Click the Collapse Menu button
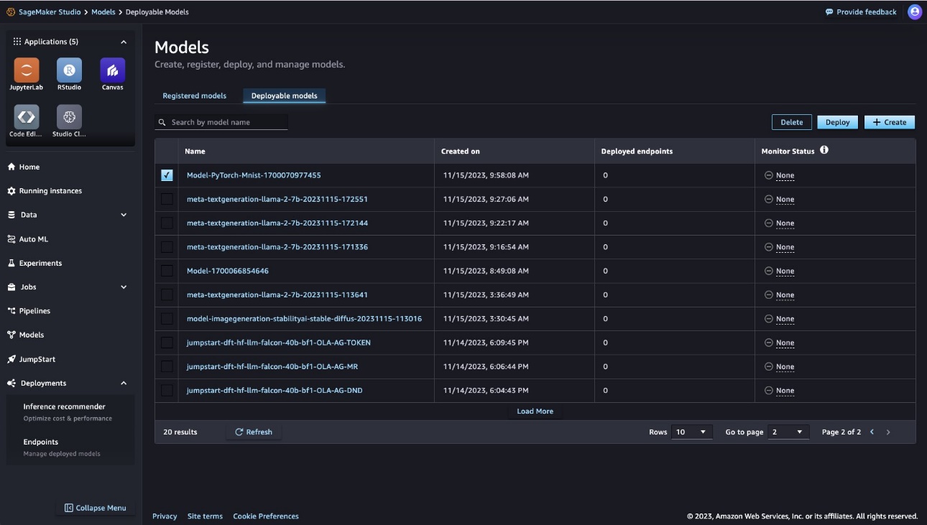 [95, 508]
